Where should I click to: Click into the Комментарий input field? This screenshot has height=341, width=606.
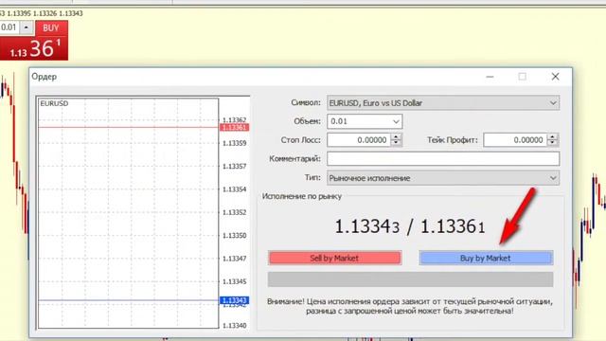pyautogui.click(x=443, y=158)
